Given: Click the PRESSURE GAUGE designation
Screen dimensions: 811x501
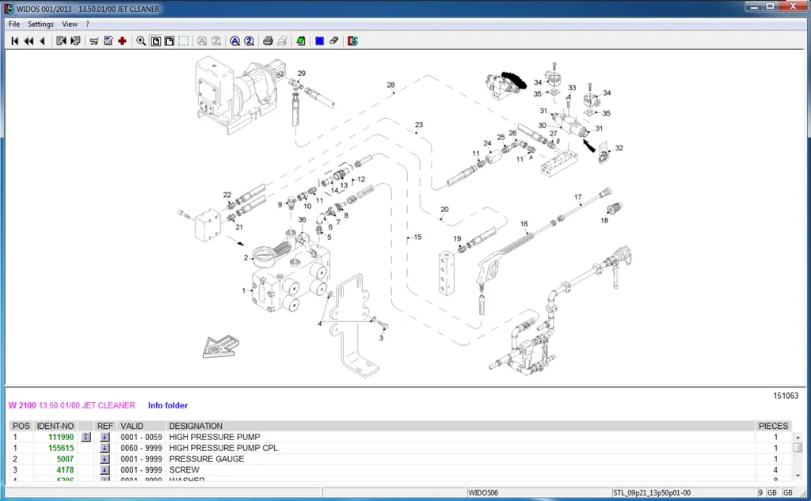Looking at the screenshot, I should [x=207, y=458].
